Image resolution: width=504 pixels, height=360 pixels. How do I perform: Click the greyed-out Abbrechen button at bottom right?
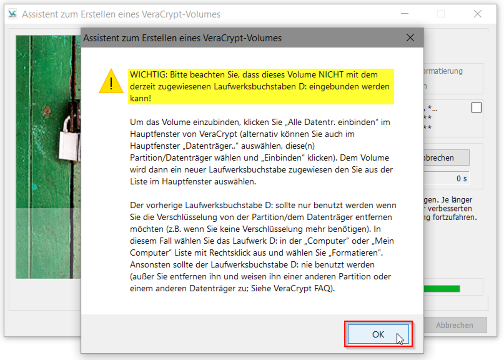[x=455, y=325]
